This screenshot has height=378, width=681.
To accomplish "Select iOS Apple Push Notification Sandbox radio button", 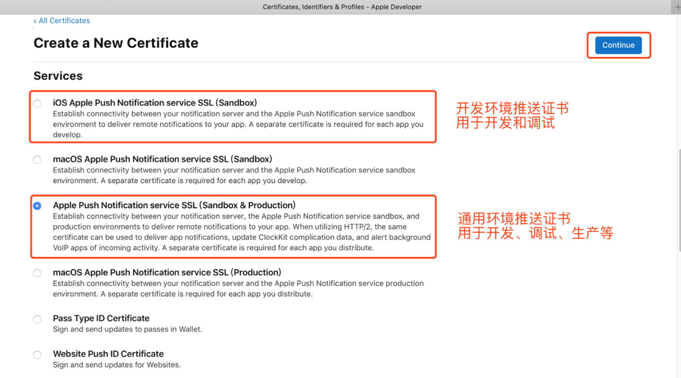I will (37, 104).
